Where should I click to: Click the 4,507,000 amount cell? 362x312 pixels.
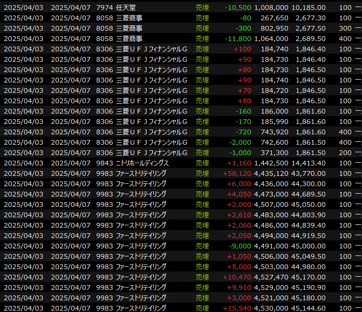[x=271, y=205]
